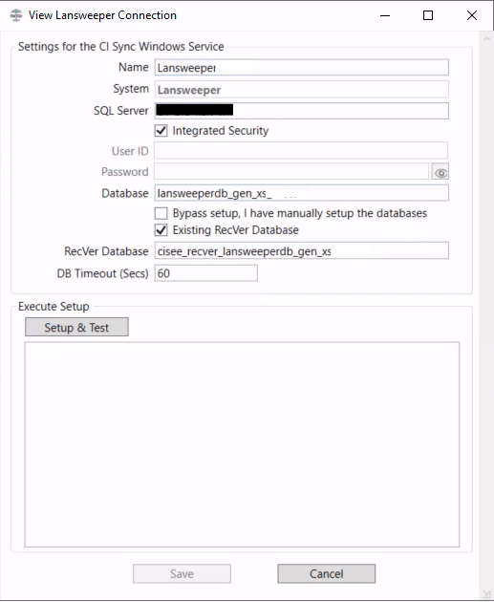
Task: Click inside the Execute Setup output box
Action: pos(242,444)
